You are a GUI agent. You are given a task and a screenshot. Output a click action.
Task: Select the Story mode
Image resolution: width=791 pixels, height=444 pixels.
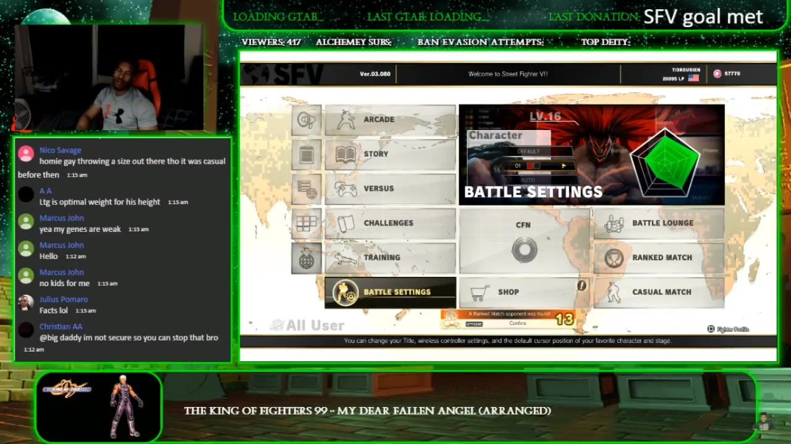pyautogui.click(x=391, y=154)
